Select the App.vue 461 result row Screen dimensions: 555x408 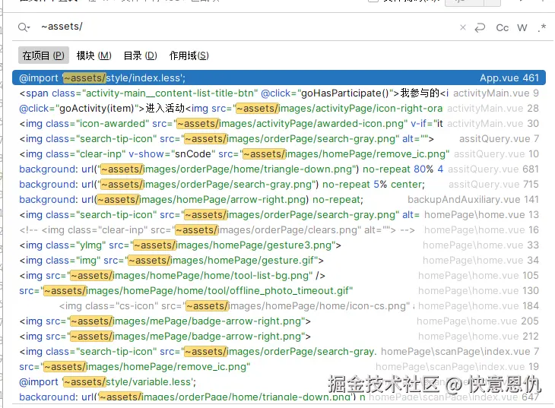(x=279, y=77)
